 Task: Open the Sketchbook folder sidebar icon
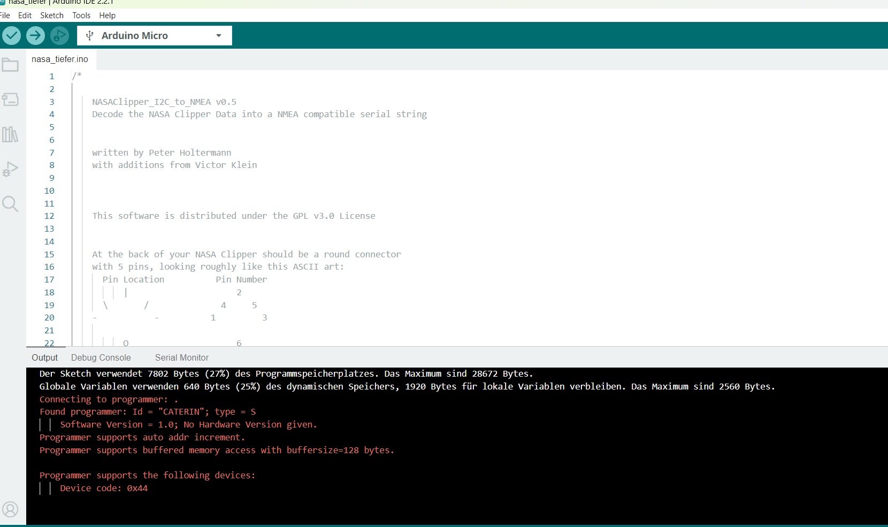tap(10, 65)
